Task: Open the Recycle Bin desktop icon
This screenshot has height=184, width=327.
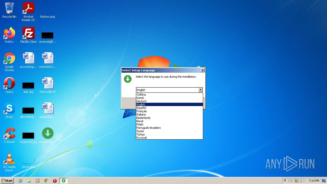Action: 9,10
